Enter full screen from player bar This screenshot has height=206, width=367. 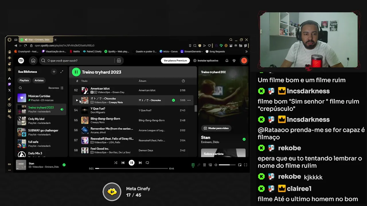[x=245, y=165]
